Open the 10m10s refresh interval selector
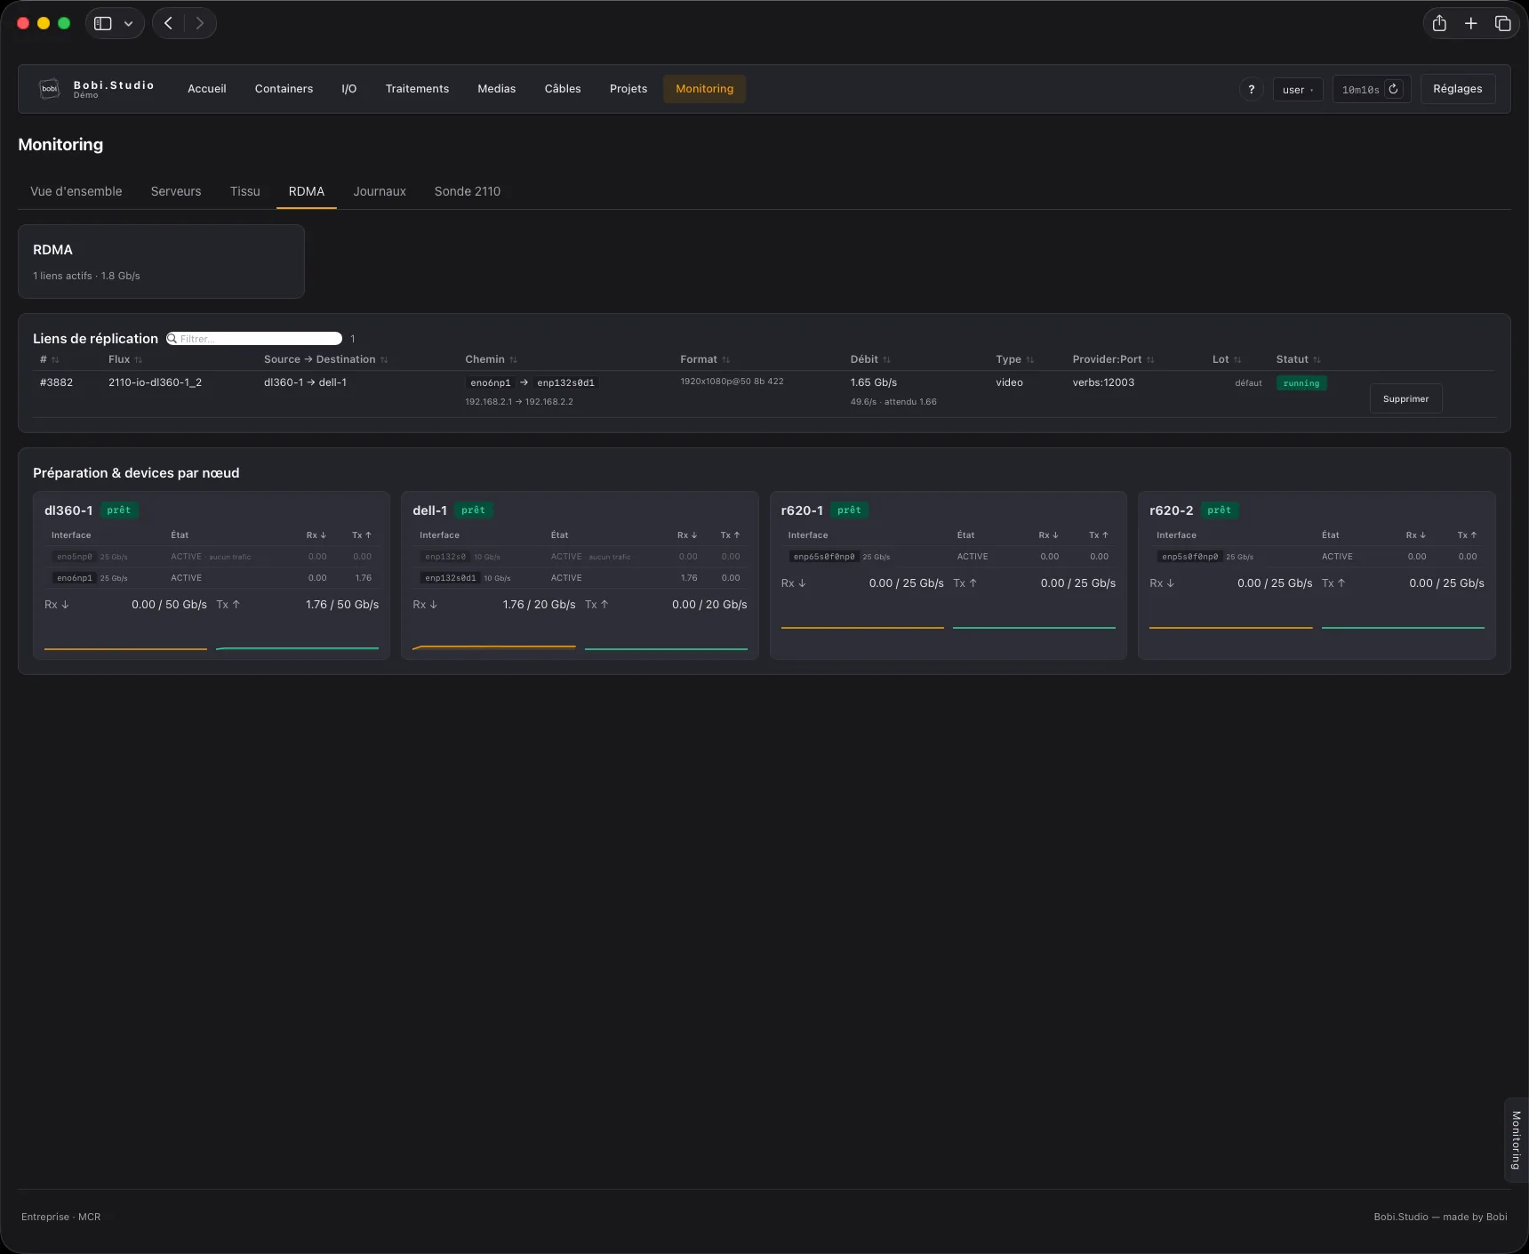Screen dimensions: 1529x1254 (x=1360, y=90)
